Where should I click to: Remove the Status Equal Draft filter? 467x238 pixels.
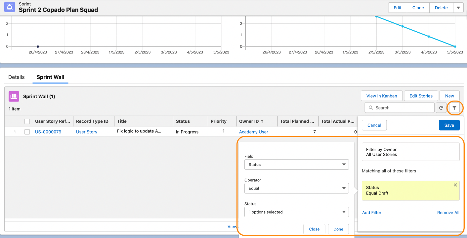point(455,185)
